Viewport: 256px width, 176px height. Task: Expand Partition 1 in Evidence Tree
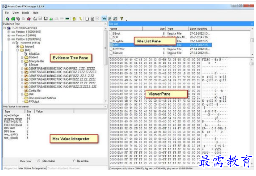tap(9, 32)
